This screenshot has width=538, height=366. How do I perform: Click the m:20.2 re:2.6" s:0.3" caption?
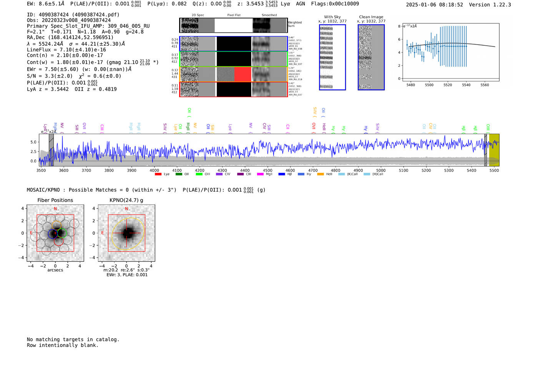coord(126,270)
